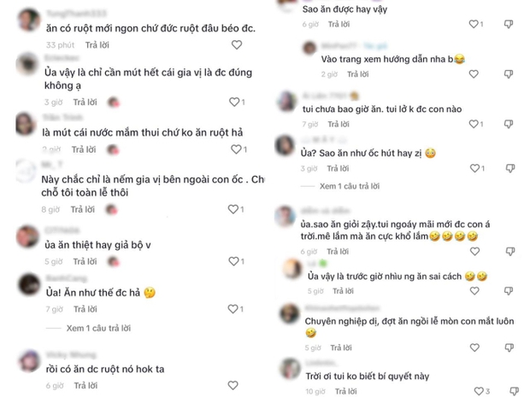Like the comment 'ăn có ruột mới ngon'
The width and height of the screenshot is (530, 397).
(x=237, y=44)
